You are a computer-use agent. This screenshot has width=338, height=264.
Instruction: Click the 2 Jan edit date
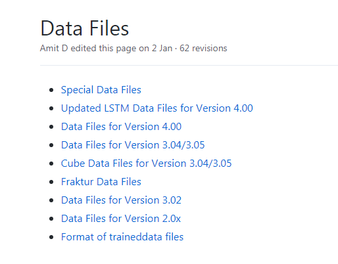pyautogui.click(x=162, y=49)
